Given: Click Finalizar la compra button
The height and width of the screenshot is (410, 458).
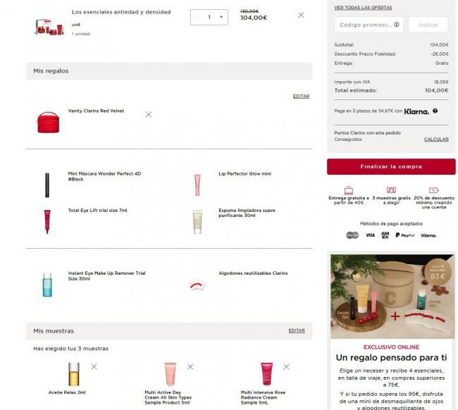Looking at the screenshot, I should point(391,167).
